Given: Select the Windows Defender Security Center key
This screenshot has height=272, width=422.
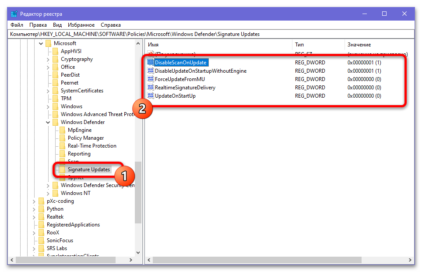Looking at the screenshot, I should (97, 185).
